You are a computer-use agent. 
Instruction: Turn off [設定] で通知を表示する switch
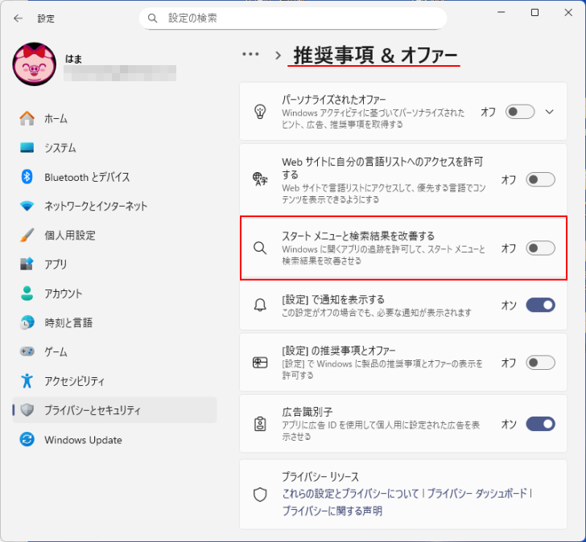tap(540, 305)
